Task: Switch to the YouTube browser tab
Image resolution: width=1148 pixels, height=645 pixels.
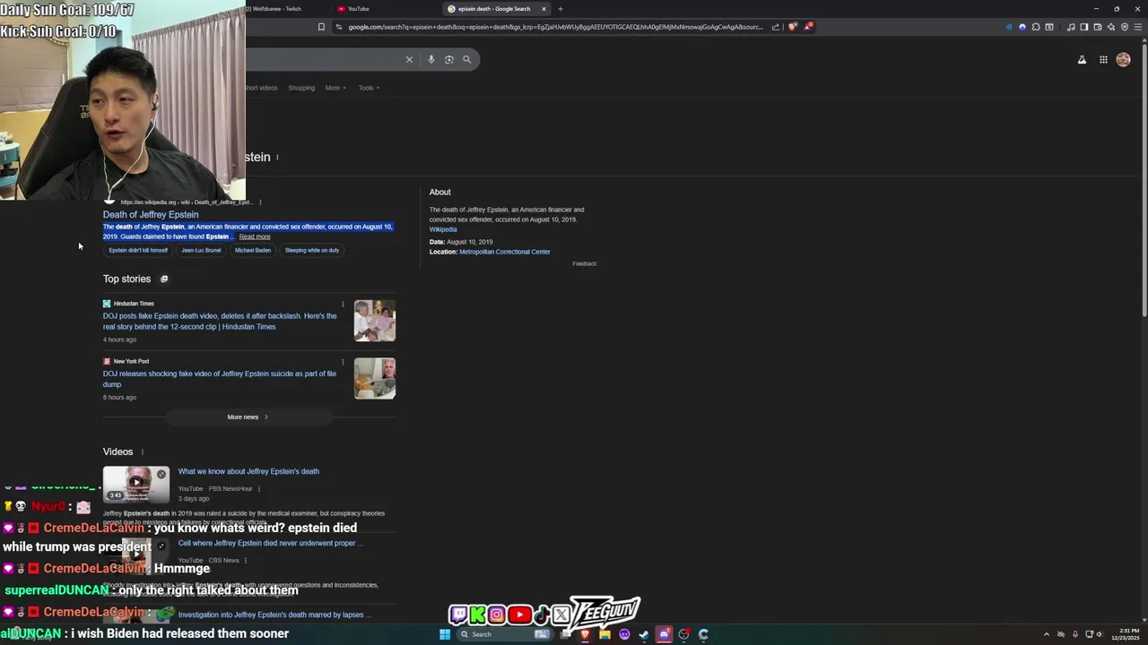Action: (x=359, y=9)
